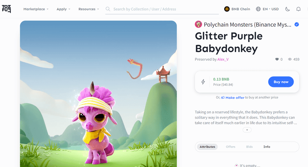Screen dimensions: 308x167
Task: Click the search magnifier icon
Action: pyautogui.click(x=108, y=9)
